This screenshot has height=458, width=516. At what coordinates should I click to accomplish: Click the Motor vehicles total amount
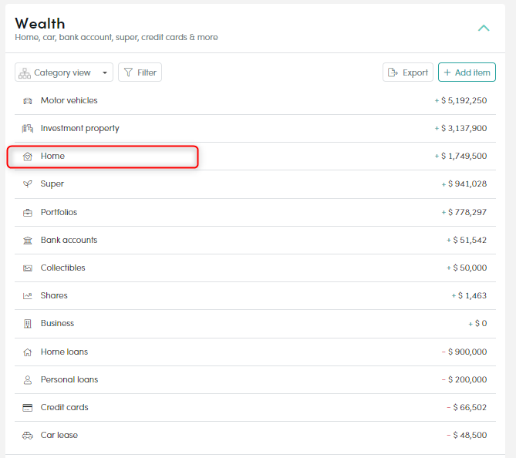coord(463,101)
